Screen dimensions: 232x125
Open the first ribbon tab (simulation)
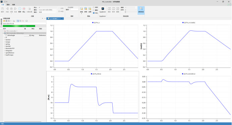pyautogui.click(x=3, y=5)
